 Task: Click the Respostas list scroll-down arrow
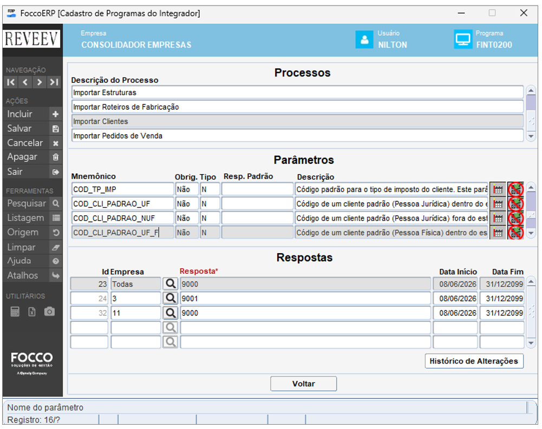(x=531, y=344)
